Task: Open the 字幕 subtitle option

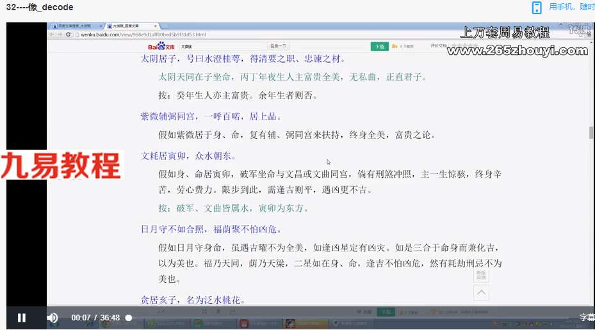Action: point(587,317)
